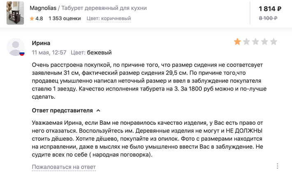
Task: Click the fourth gray review star
Action: point(264,42)
